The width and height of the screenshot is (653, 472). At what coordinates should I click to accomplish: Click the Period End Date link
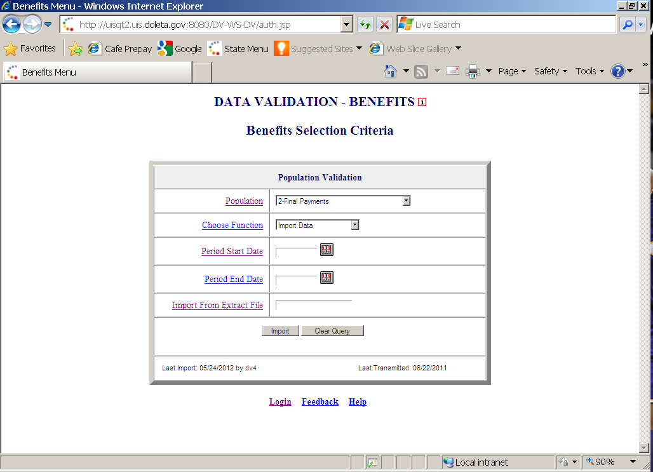234,279
